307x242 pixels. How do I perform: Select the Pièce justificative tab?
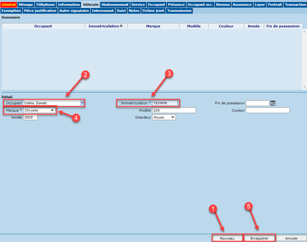point(40,11)
